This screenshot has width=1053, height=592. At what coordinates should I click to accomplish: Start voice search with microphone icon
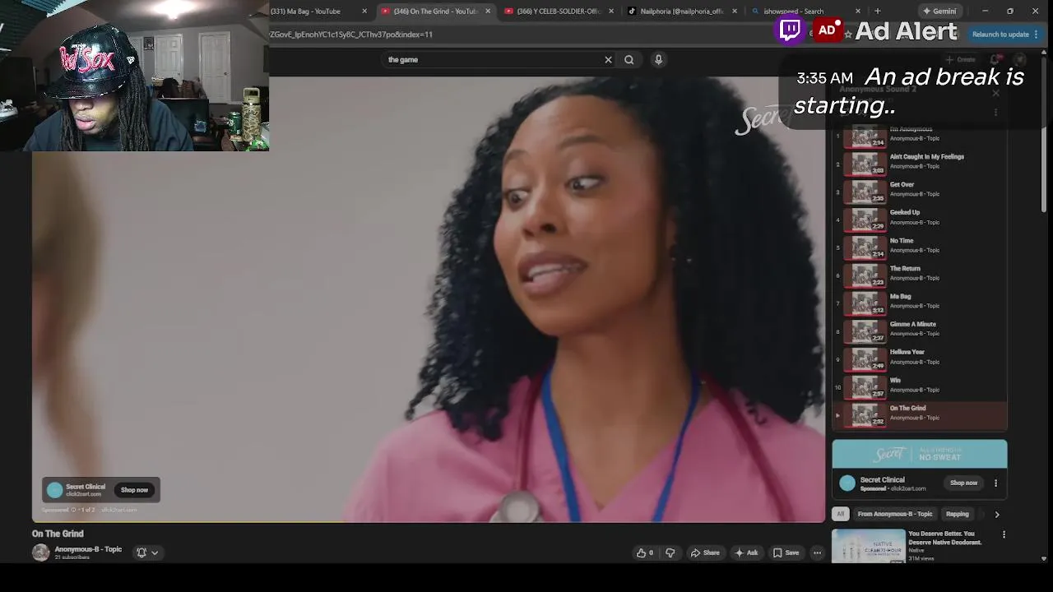[x=658, y=59]
